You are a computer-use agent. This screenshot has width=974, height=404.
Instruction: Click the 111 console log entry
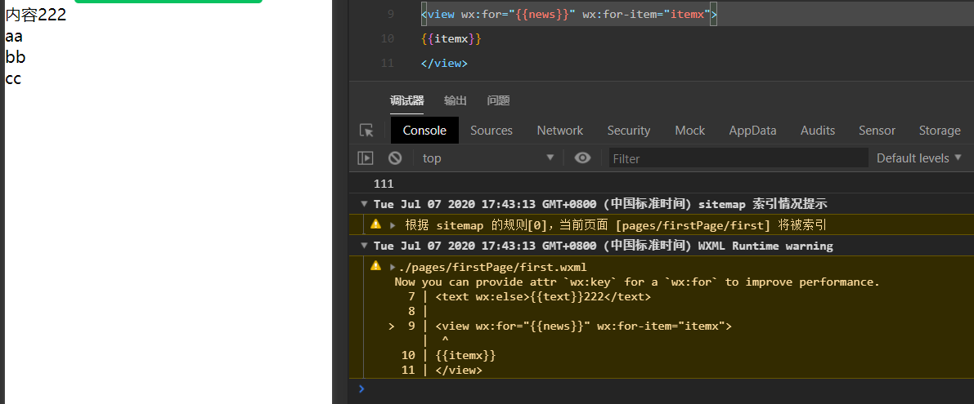384,184
